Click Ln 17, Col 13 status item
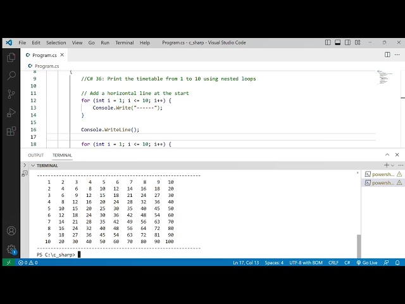The image size is (405, 304). [246, 263]
